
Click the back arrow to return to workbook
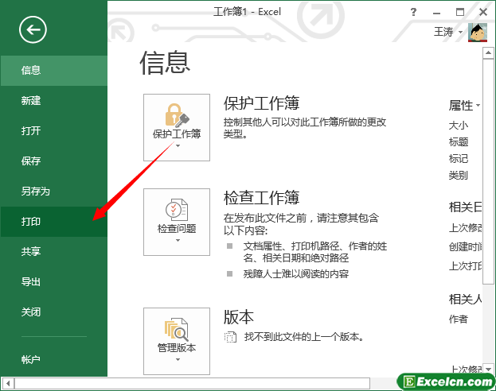[33, 29]
